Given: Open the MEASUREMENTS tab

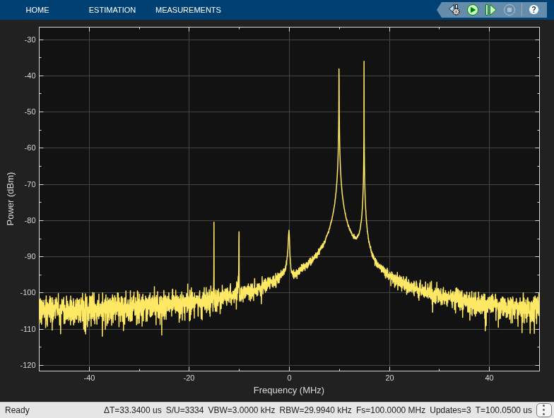Looking at the screenshot, I should click(188, 10).
